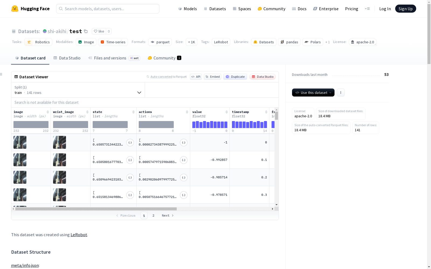431x269 pixels.
Task: Filter by the Robotics task tag
Action: pyautogui.click(x=38, y=42)
